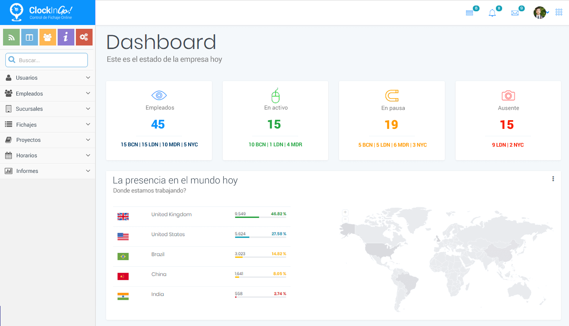Open the notifications bell icon
Image resolution: width=569 pixels, height=326 pixels.
[492, 13]
